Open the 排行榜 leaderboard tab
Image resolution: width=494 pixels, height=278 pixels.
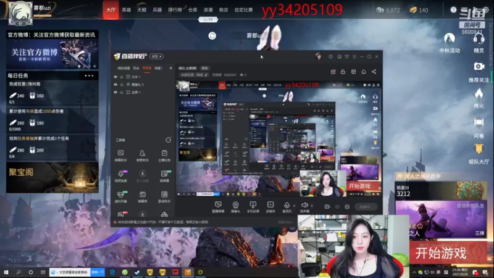point(175,10)
